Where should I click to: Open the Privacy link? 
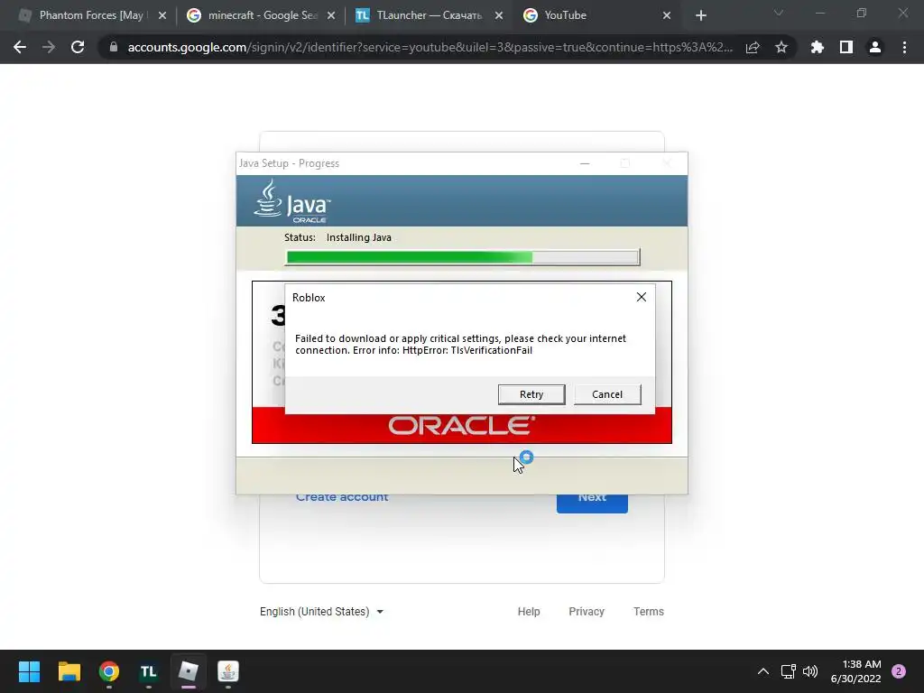587,612
